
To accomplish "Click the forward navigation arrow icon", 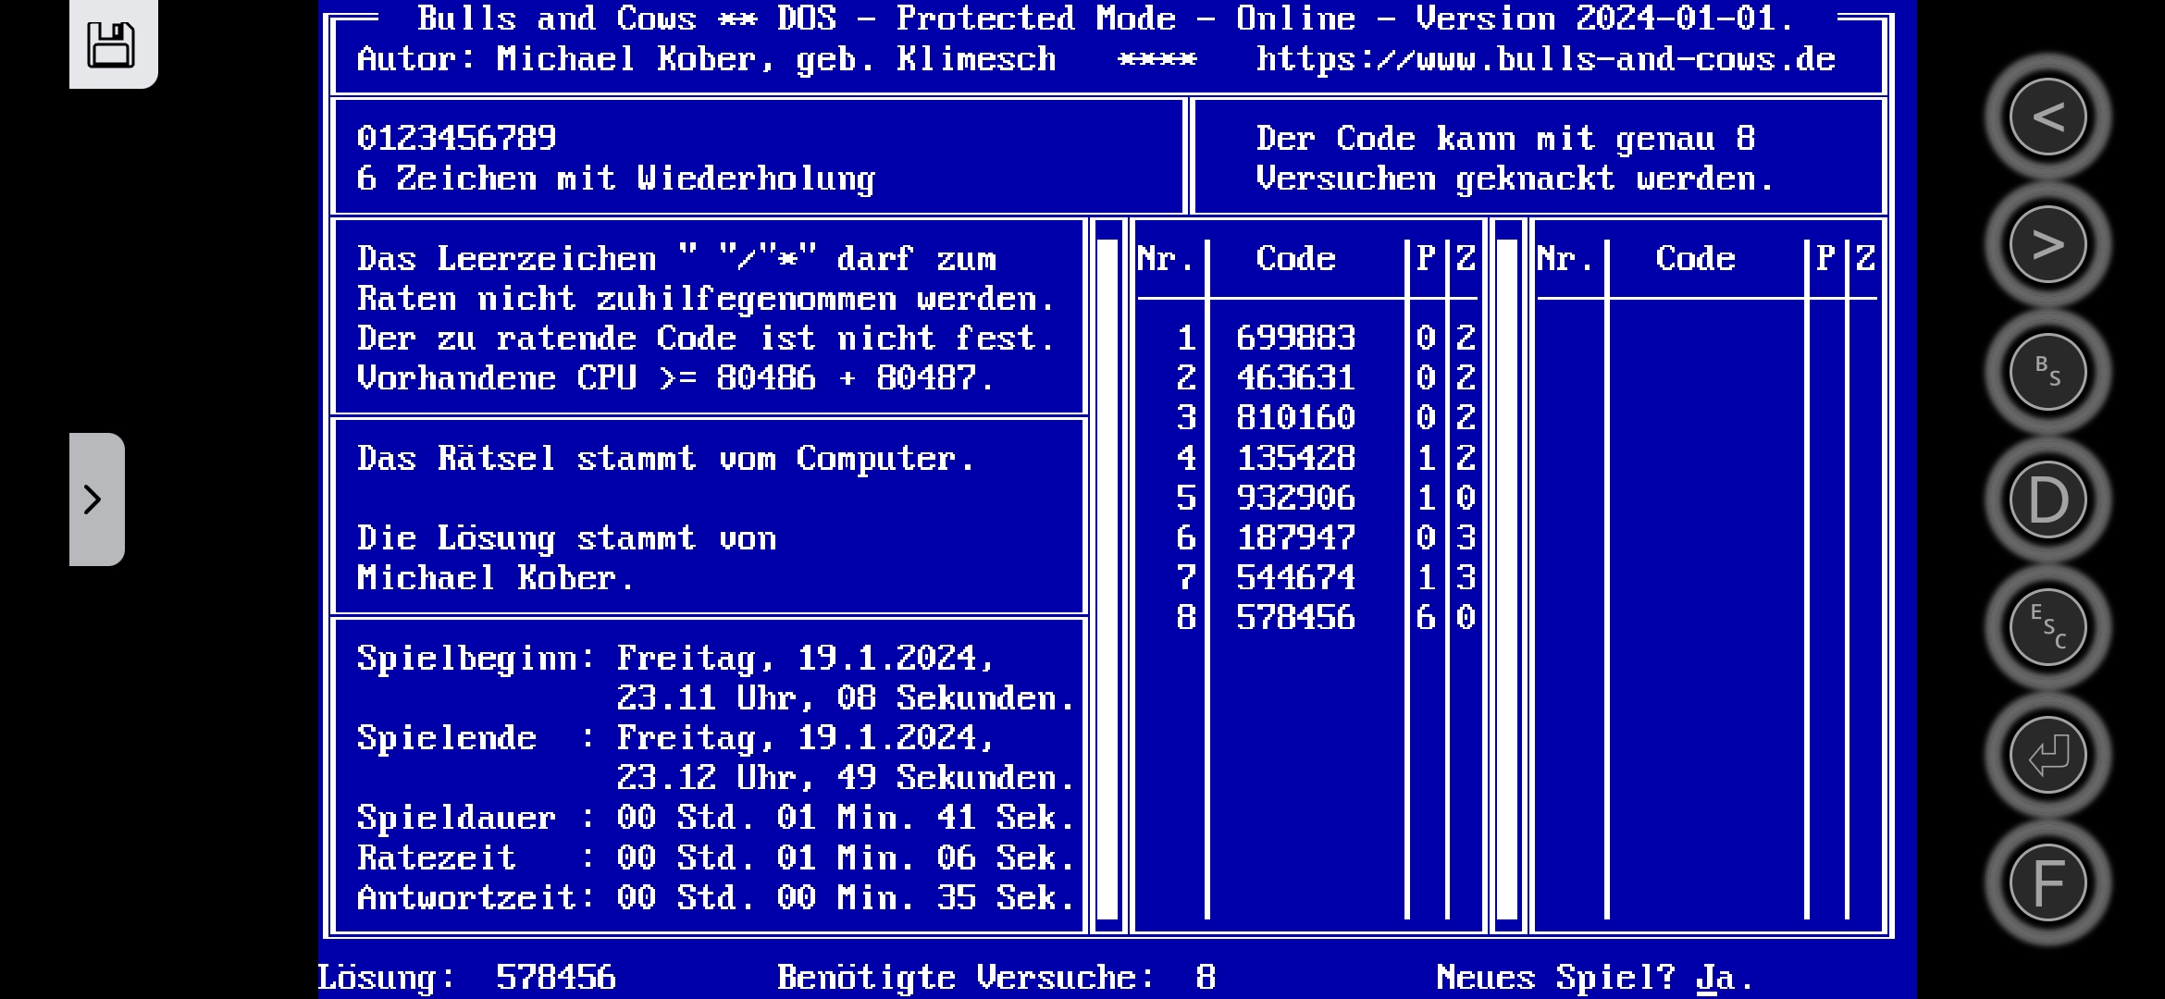I will 2047,243.
